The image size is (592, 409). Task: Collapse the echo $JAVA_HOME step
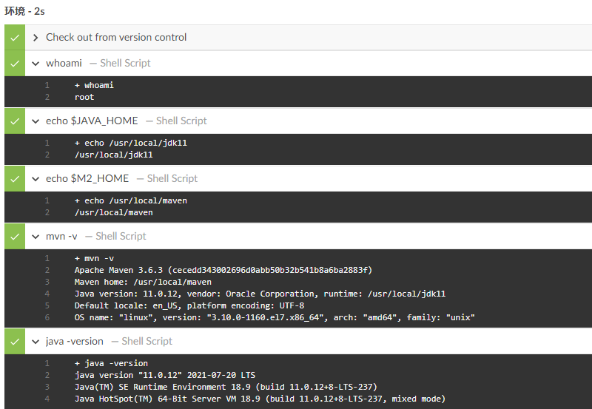[36, 121]
